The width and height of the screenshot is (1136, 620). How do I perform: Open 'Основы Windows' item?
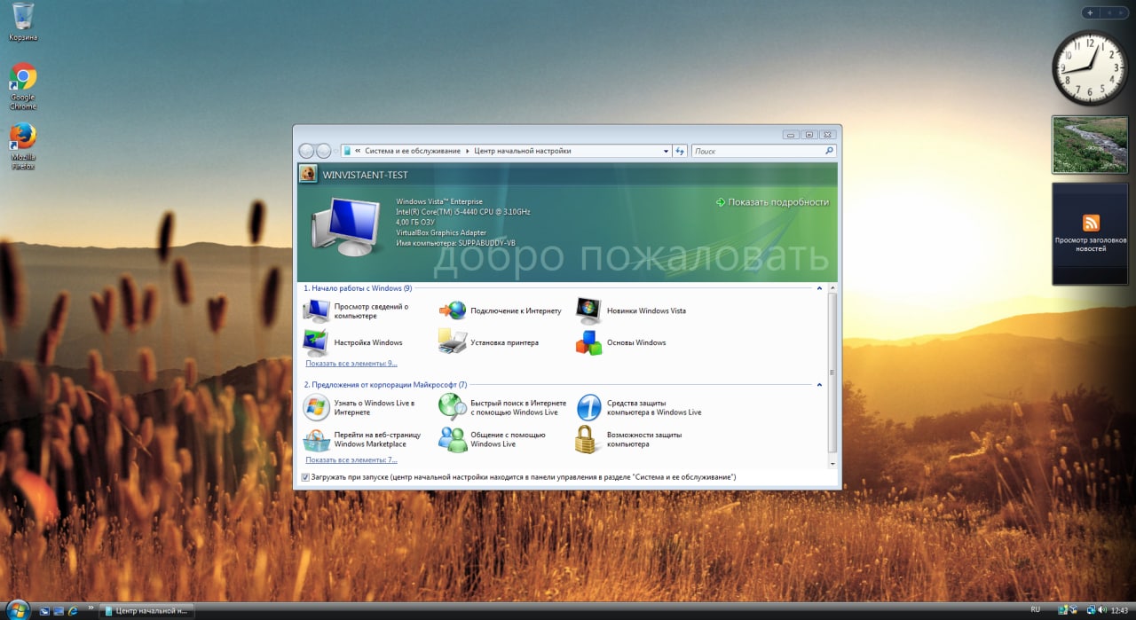(621, 342)
